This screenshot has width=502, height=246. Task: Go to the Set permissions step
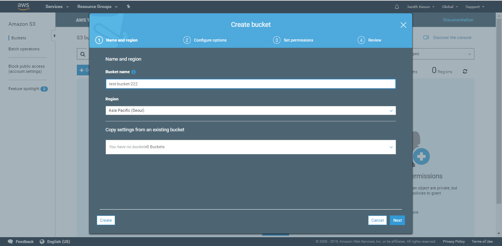tap(298, 40)
